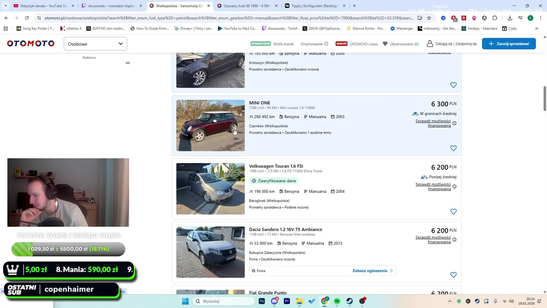Save the Volkswagen Touran listing with its heart icon

coord(453,212)
